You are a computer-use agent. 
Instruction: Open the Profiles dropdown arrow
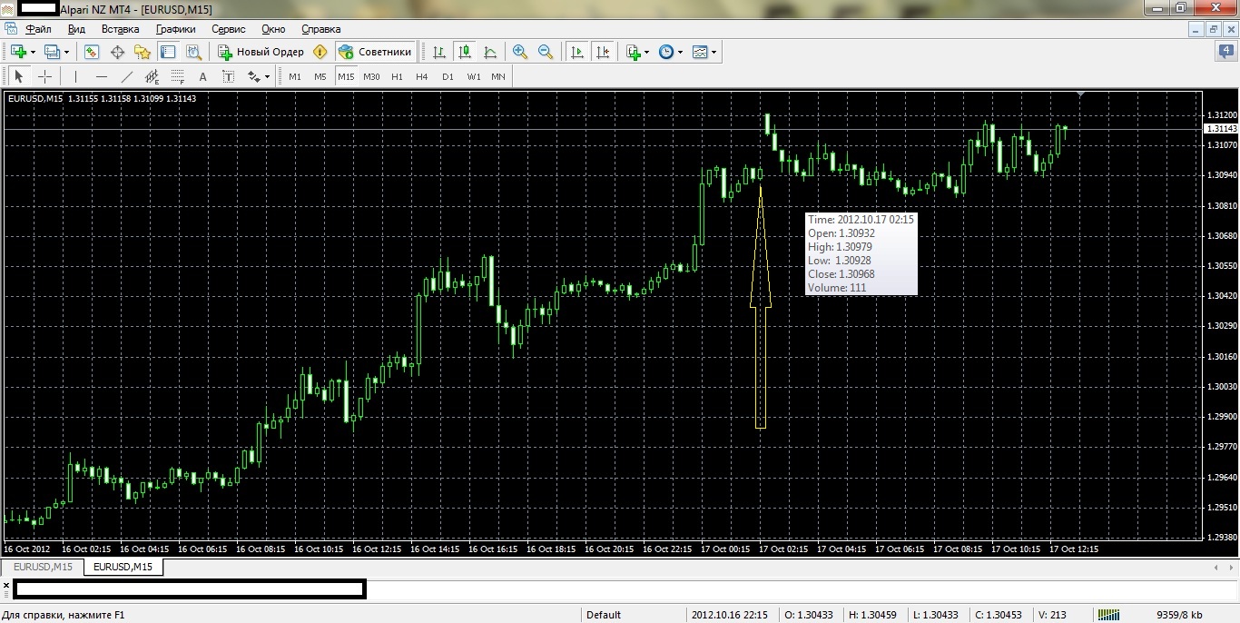pos(66,52)
